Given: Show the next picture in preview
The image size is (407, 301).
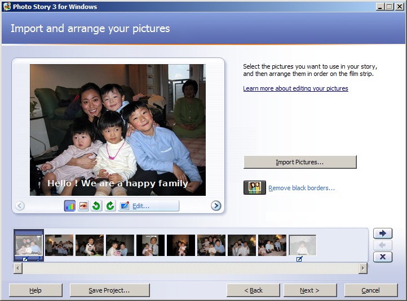Looking at the screenshot, I should point(216,206).
